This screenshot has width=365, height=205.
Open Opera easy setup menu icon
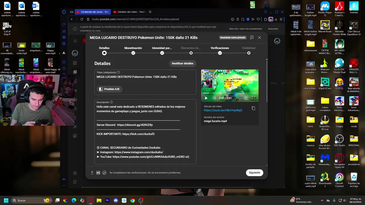tap(281, 19)
